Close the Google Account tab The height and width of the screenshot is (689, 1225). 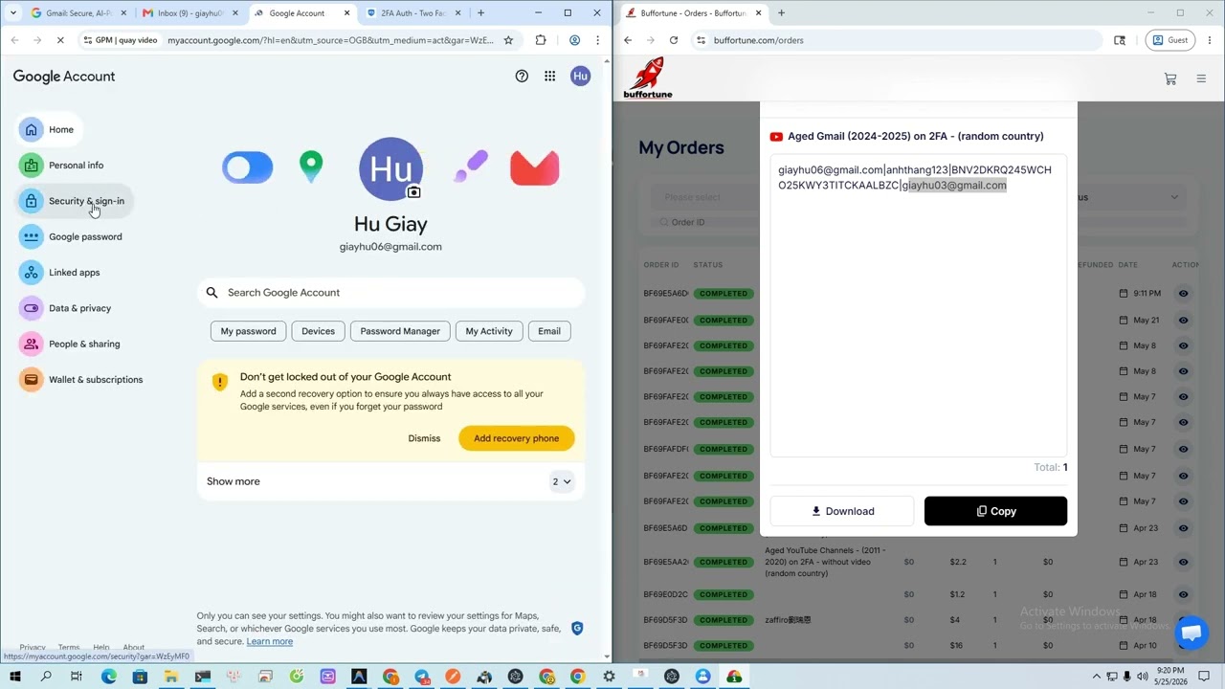click(x=346, y=13)
